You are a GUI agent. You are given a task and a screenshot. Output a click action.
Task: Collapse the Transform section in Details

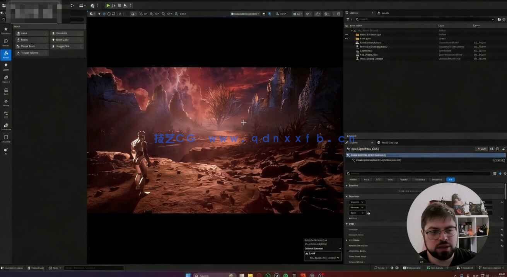click(x=347, y=196)
